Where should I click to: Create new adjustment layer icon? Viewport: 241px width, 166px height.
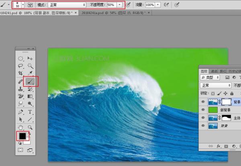[x=234, y=146]
